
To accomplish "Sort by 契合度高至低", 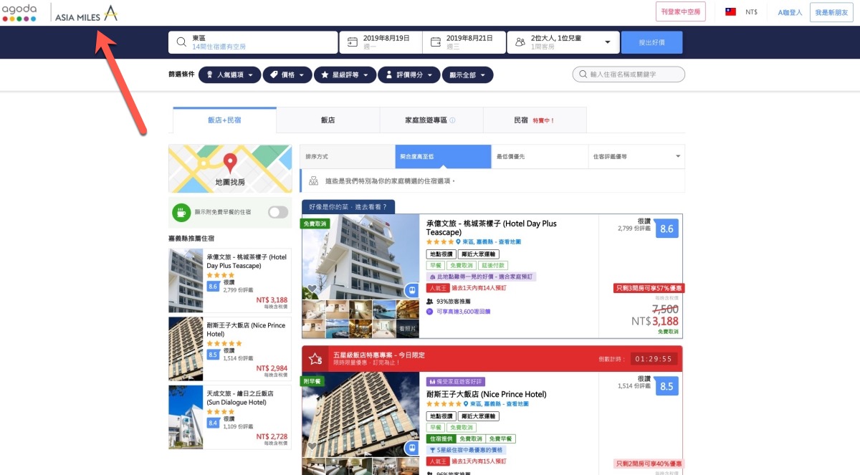I will tap(443, 156).
